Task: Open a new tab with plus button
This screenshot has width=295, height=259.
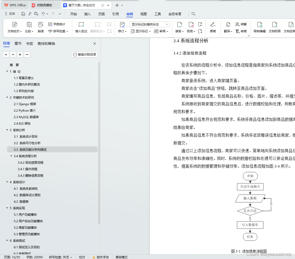Action: coord(117,5)
